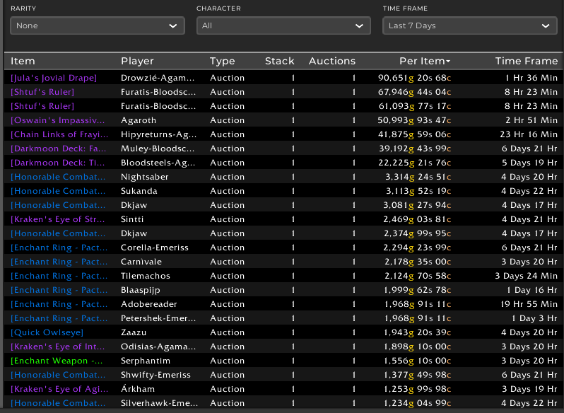Click the green Enchant Weapon item link
This screenshot has height=413, width=564.
coord(58,361)
